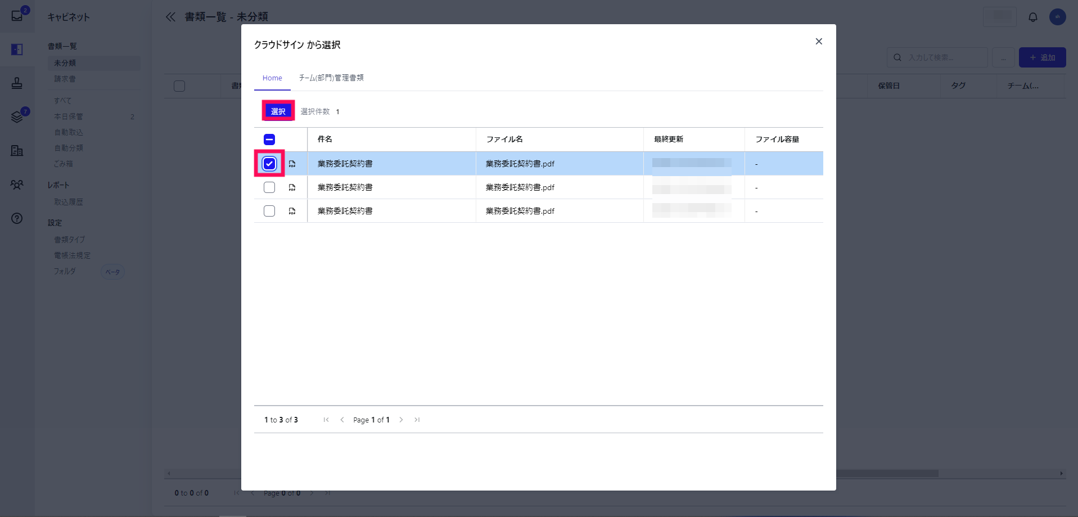
Task: Collapse sidebar with double chevron icon
Action: tap(170, 17)
